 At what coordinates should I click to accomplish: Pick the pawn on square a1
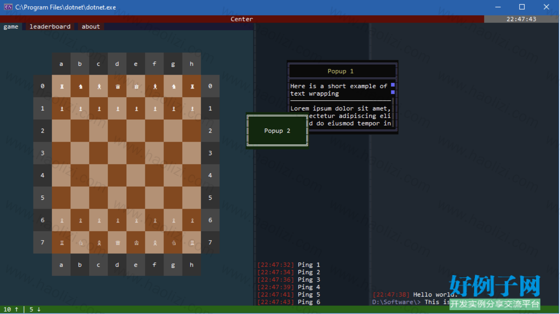[61, 109]
